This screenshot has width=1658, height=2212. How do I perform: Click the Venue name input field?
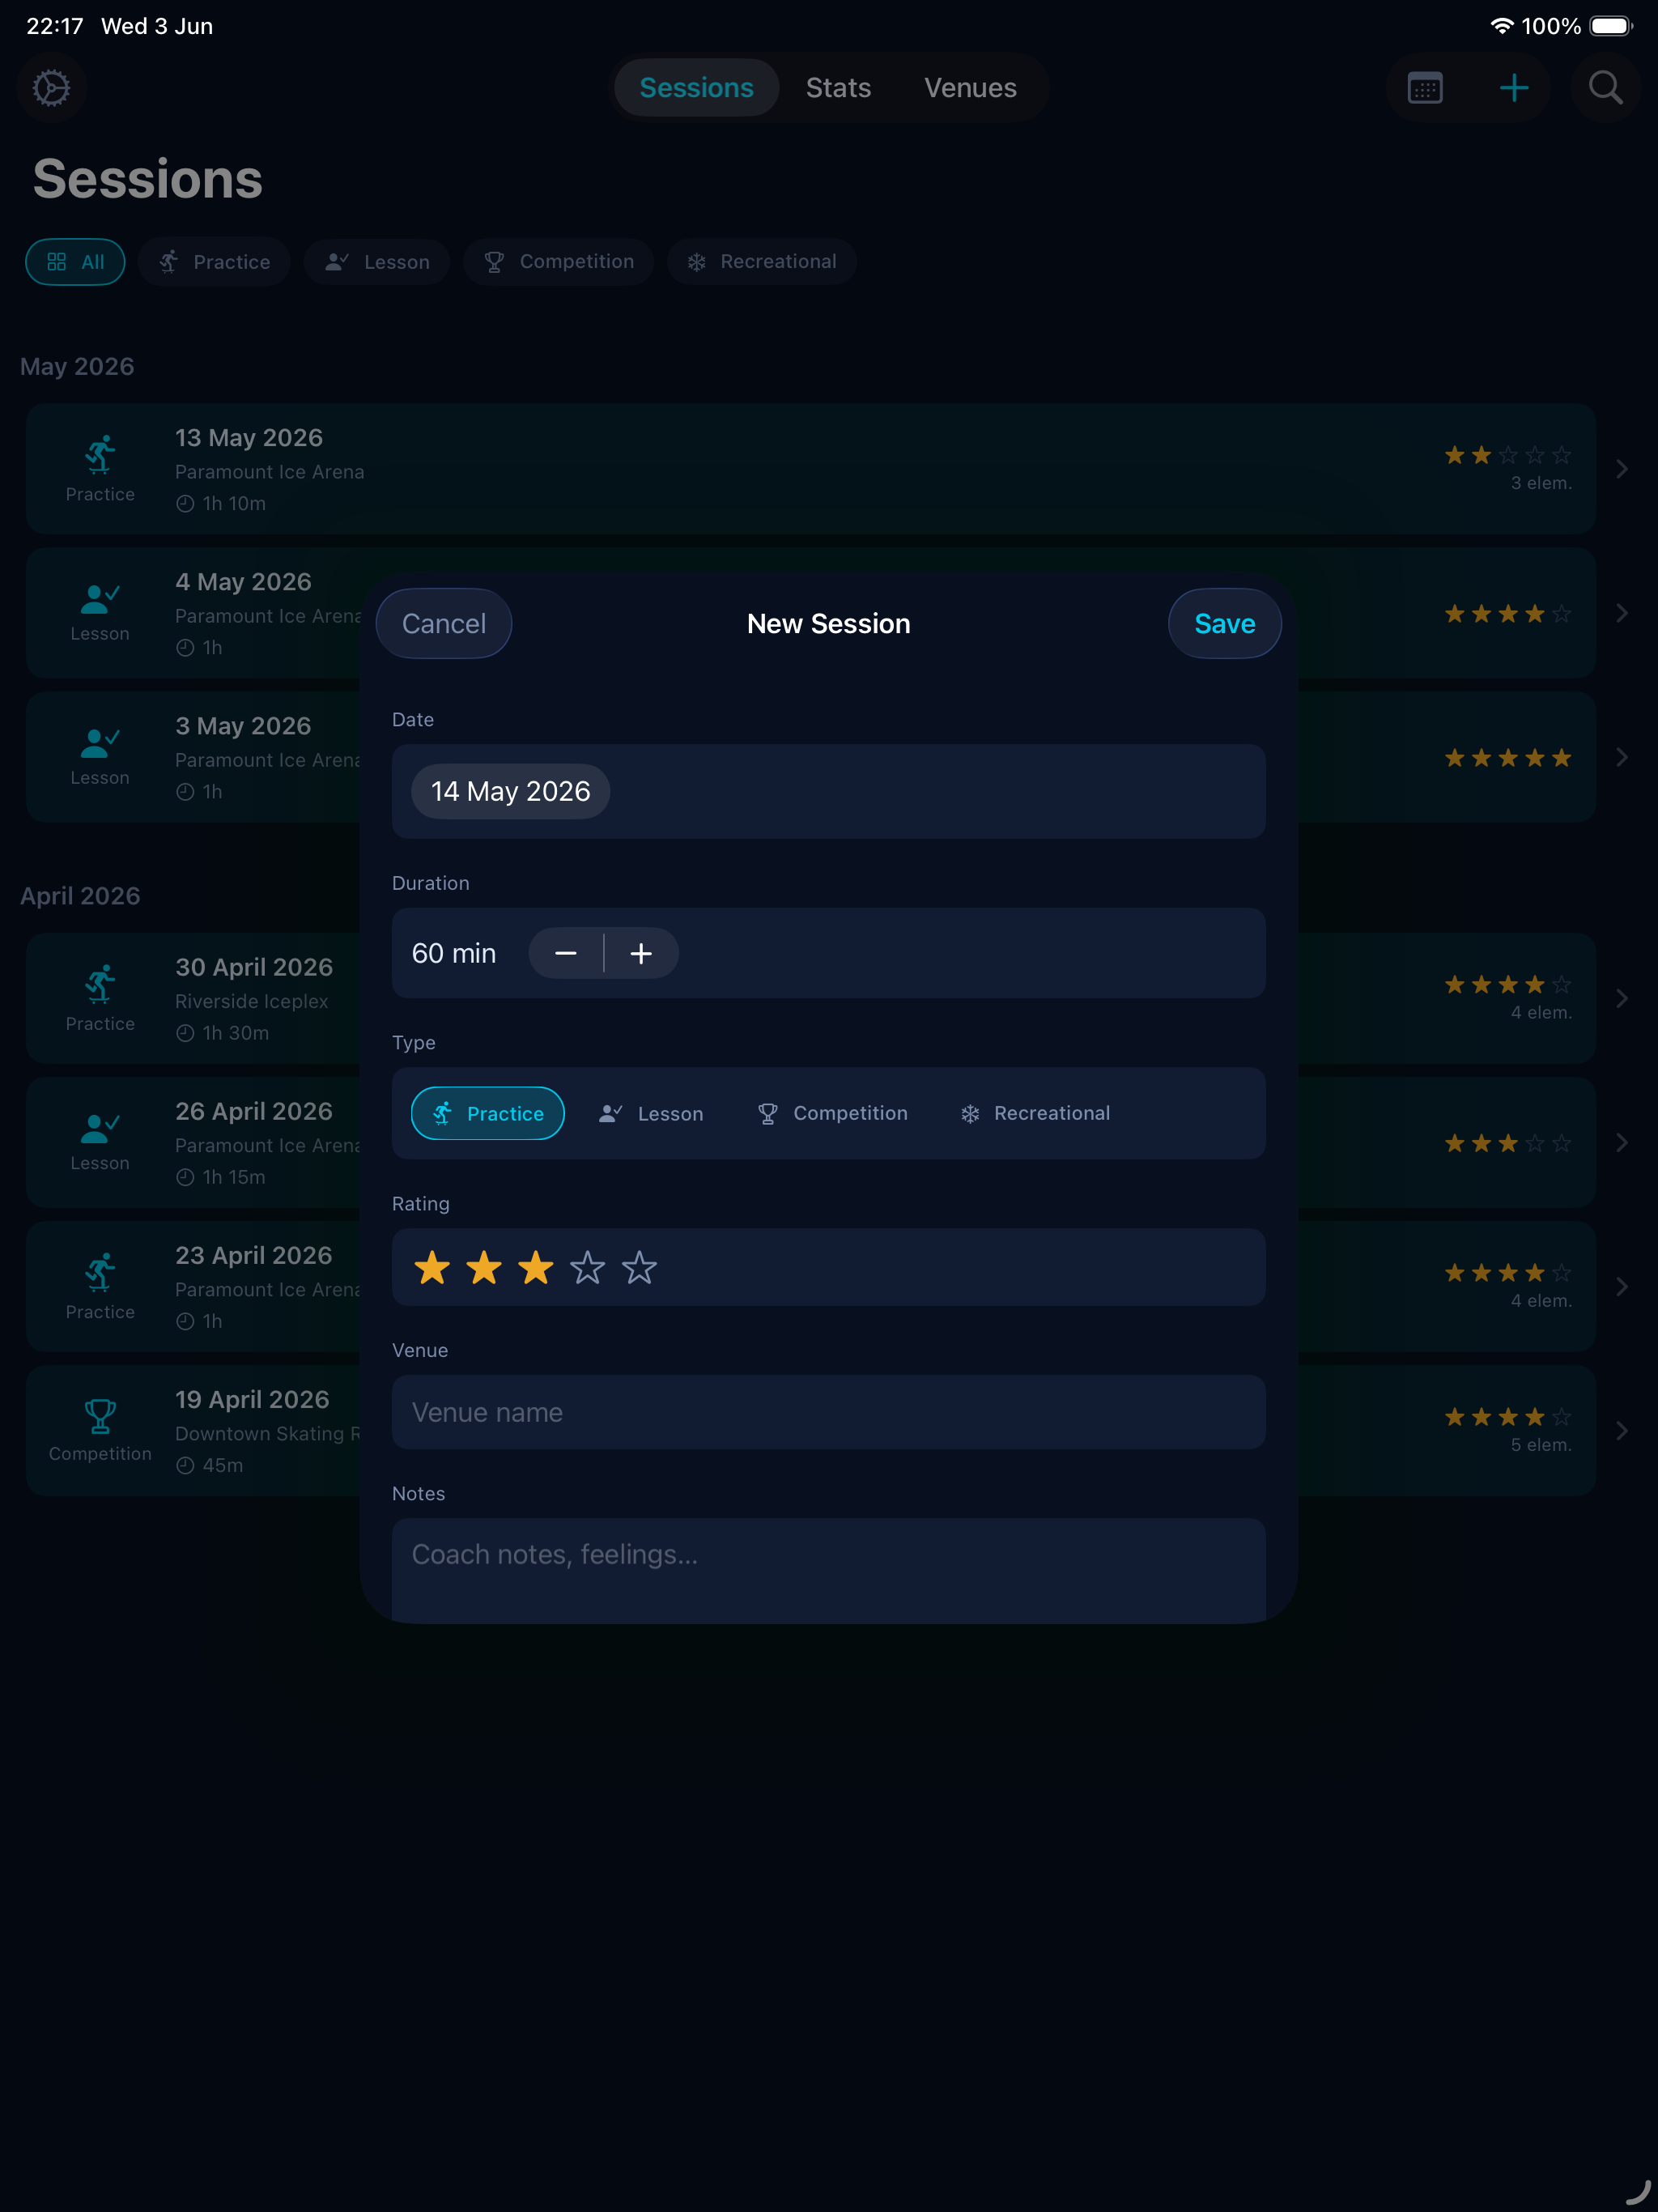coord(829,1412)
